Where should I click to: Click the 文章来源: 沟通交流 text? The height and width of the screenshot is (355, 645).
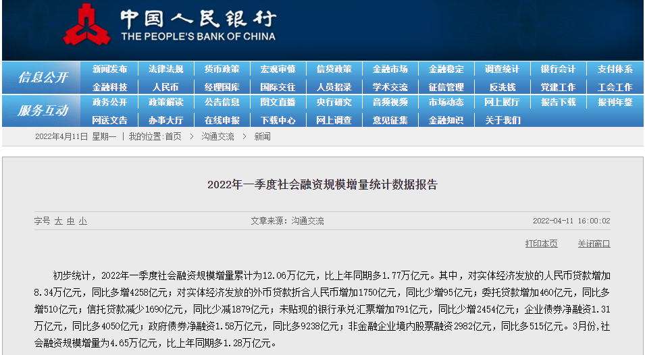(x=288, y=221)
